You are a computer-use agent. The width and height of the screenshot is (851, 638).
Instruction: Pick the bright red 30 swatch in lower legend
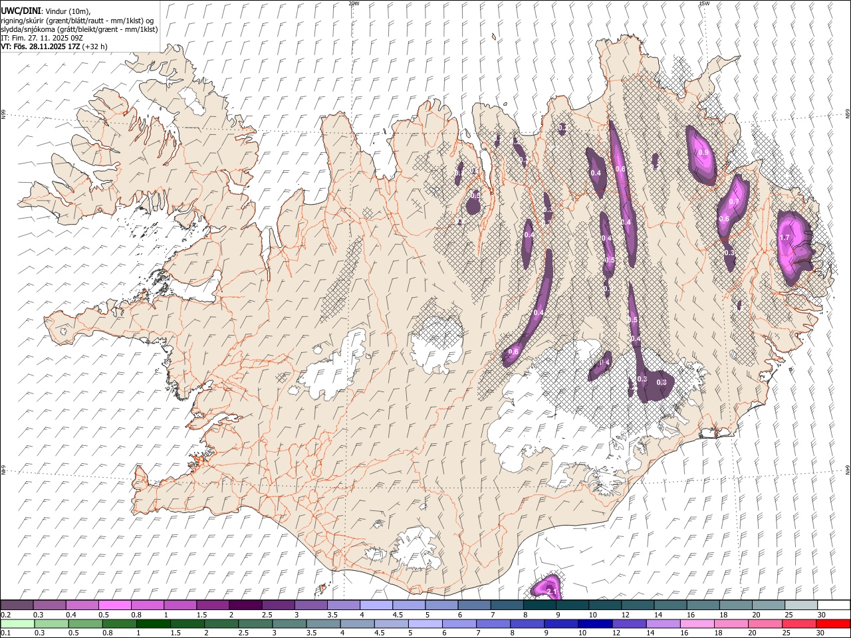(x=833, y=624)
